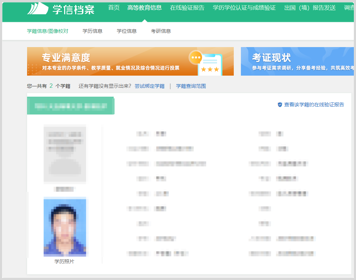The width and height of the screenshot is (356, 280).
Task: Click the 学信档案 title text
Action: [73, 10]
